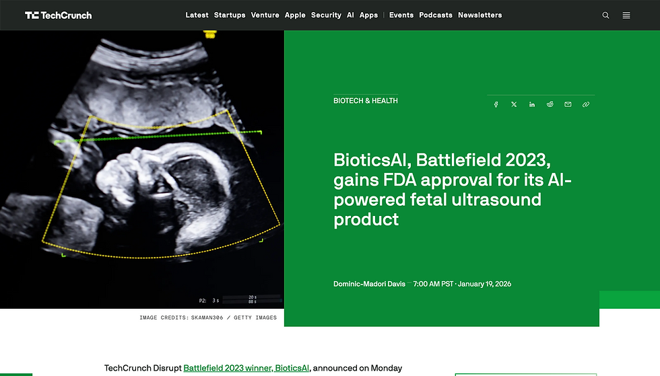The image size is (660, 376).
Task: Open Newsletters from navigation
Action: [480, 15]
